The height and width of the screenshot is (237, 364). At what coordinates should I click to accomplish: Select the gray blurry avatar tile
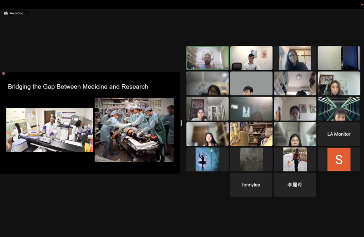coord(251,160)
